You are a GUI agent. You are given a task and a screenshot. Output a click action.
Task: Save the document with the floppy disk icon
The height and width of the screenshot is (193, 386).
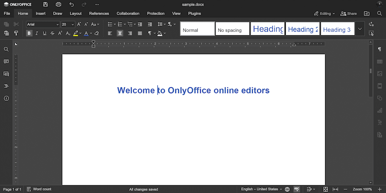(x=45, y=4)
